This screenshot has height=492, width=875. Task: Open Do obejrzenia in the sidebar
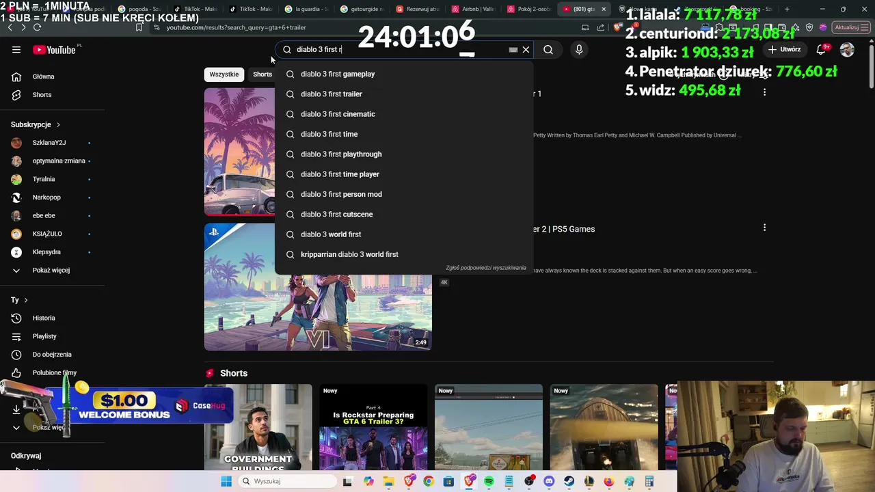52,355
